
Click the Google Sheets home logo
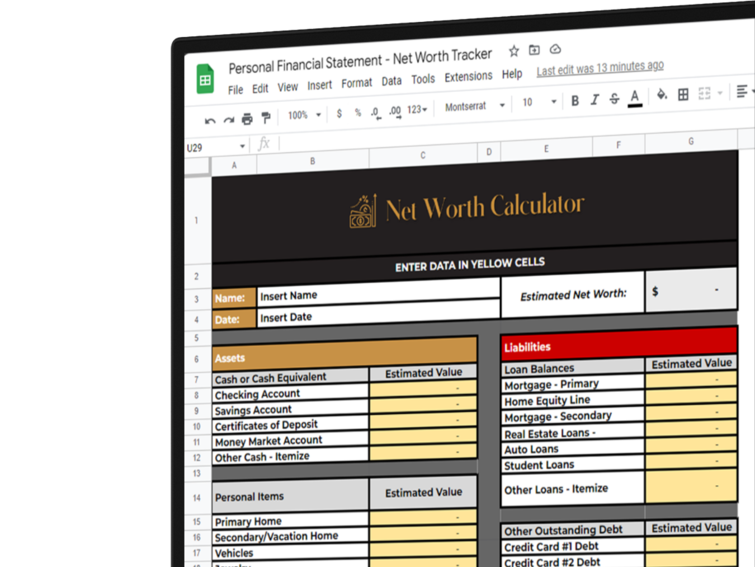[x=205, y=80]
